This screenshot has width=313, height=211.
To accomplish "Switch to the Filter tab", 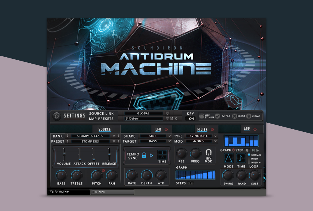I will click(x=203, y=129).
